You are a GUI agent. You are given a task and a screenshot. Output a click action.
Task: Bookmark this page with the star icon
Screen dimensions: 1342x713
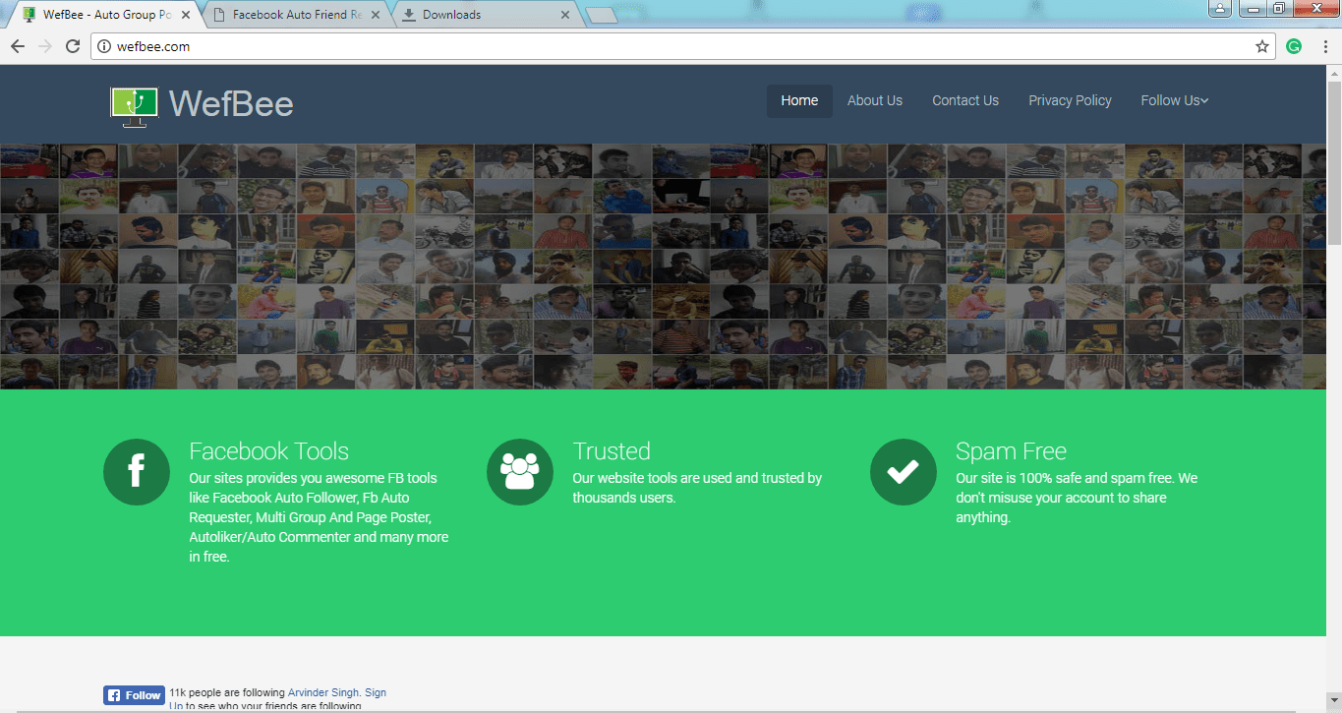1262,46
